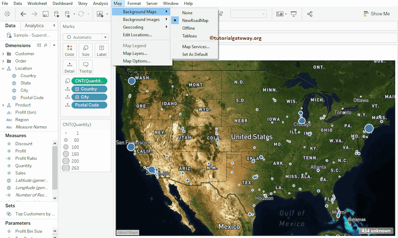
Task: Click the About Maps link on the map
Action: tap(127, 233)
